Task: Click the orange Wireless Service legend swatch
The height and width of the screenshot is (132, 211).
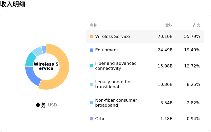Action: point(92,37)
